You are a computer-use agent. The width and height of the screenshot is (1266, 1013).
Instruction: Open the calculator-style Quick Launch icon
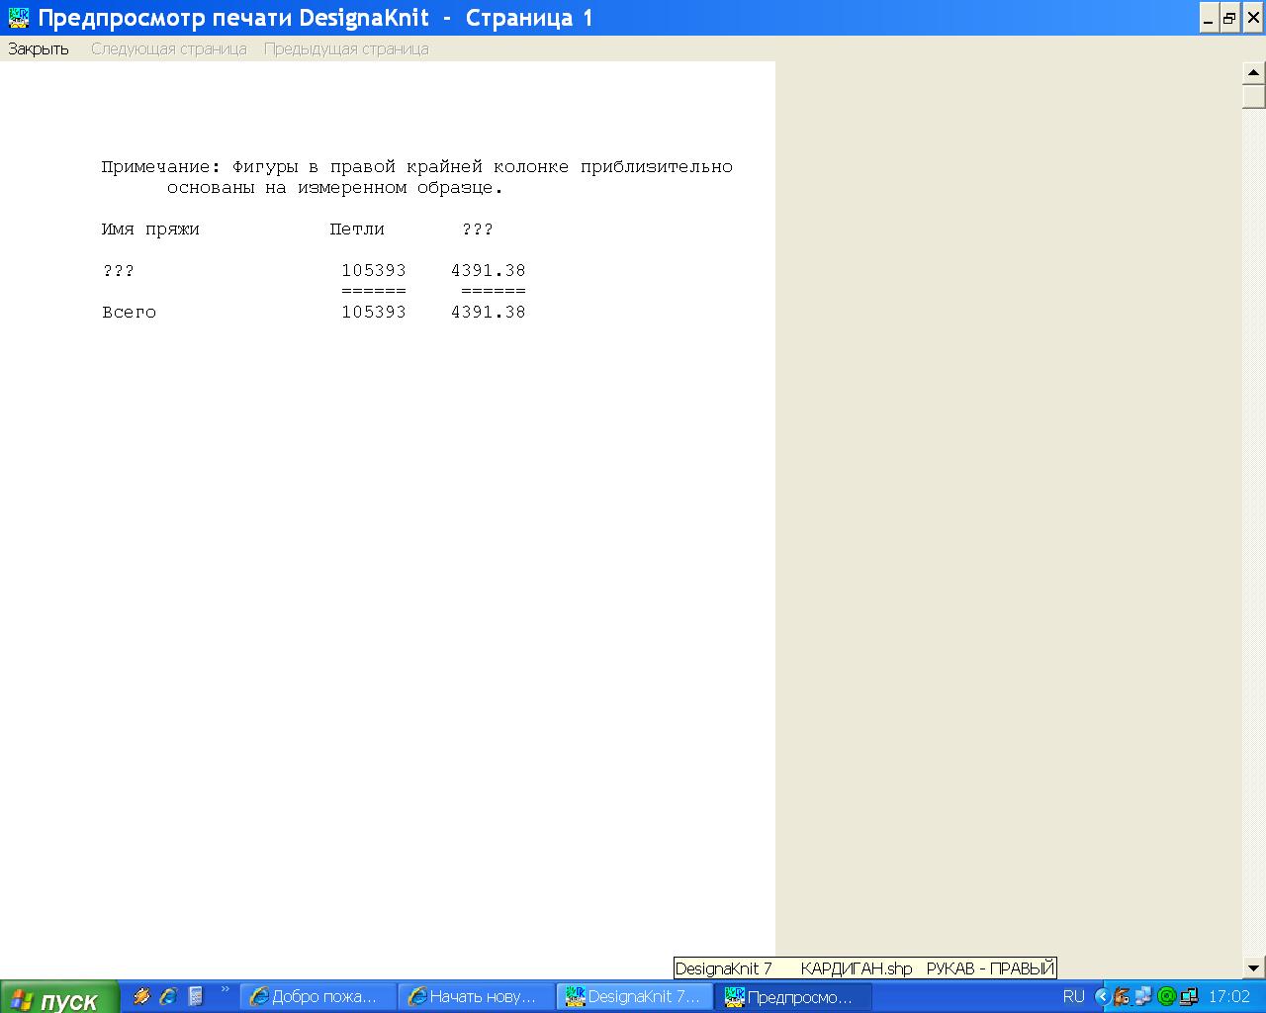coord(196,996)
